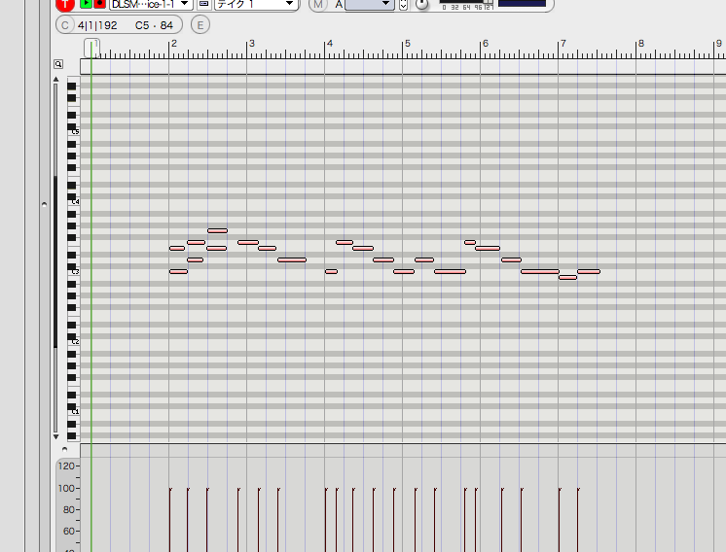Click the stepper arrows beside the A dropdown
This screenshot has height=552, width=726.
404,4
